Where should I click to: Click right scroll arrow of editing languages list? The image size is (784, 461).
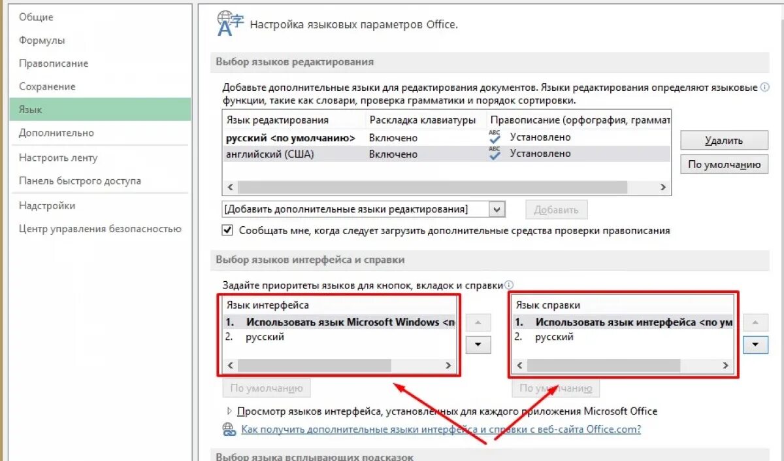pos(663,187)
